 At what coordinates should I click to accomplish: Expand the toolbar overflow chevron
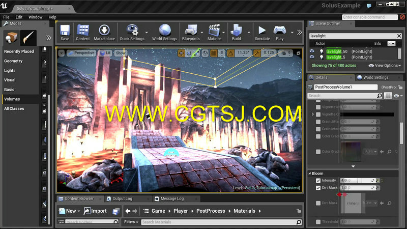299,32
